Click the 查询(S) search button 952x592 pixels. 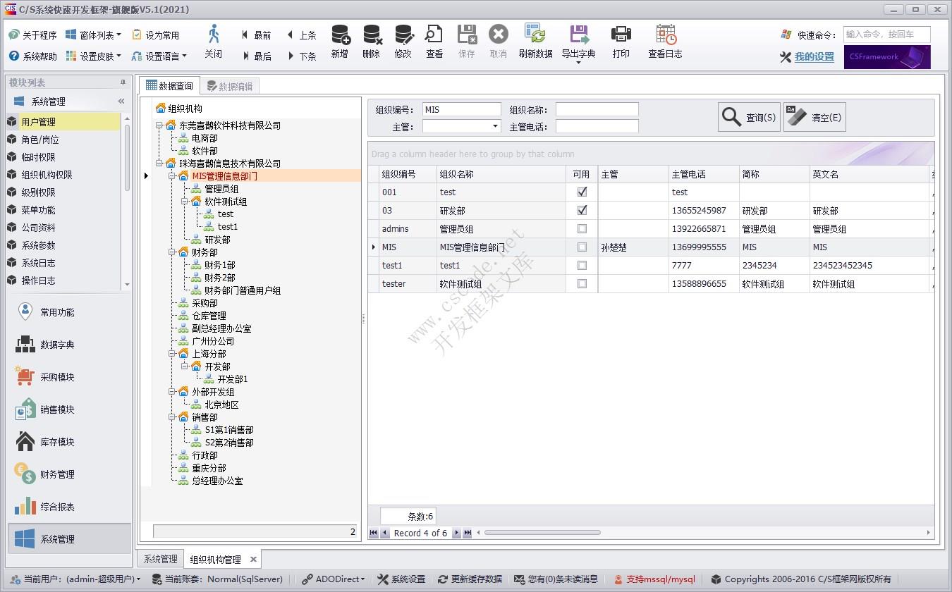749,116
